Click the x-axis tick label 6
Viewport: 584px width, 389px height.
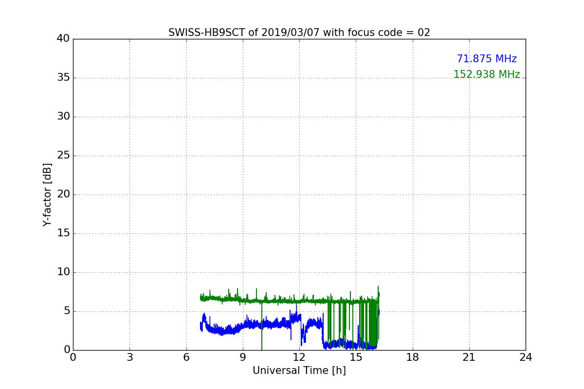click(186, 357)
